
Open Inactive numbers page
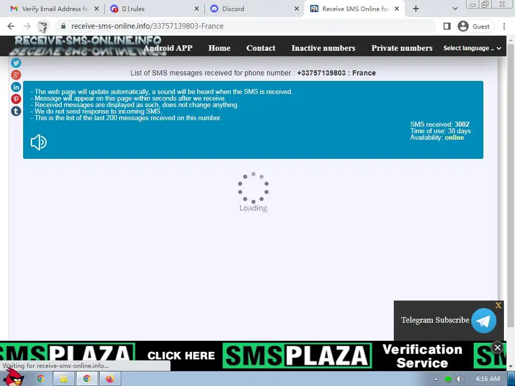323,48
